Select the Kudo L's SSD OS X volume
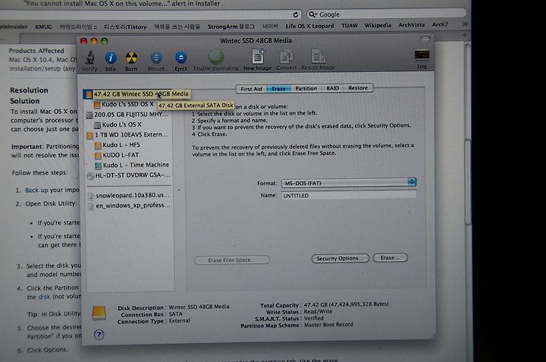Image resolution: width=546 pixels, height=362 pixels. tap(128, 104)
